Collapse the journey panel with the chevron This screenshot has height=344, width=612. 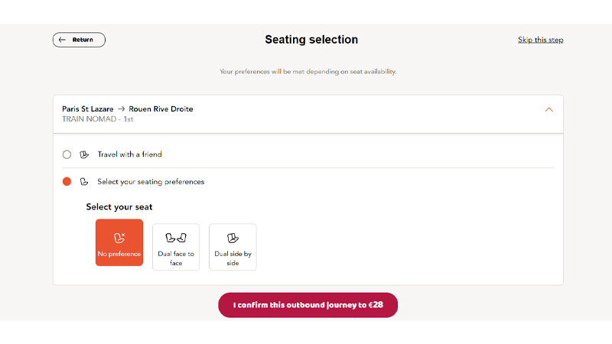coord(549,110)
